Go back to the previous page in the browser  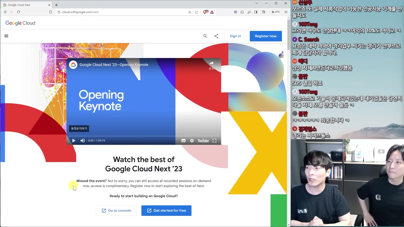point(5,12)
